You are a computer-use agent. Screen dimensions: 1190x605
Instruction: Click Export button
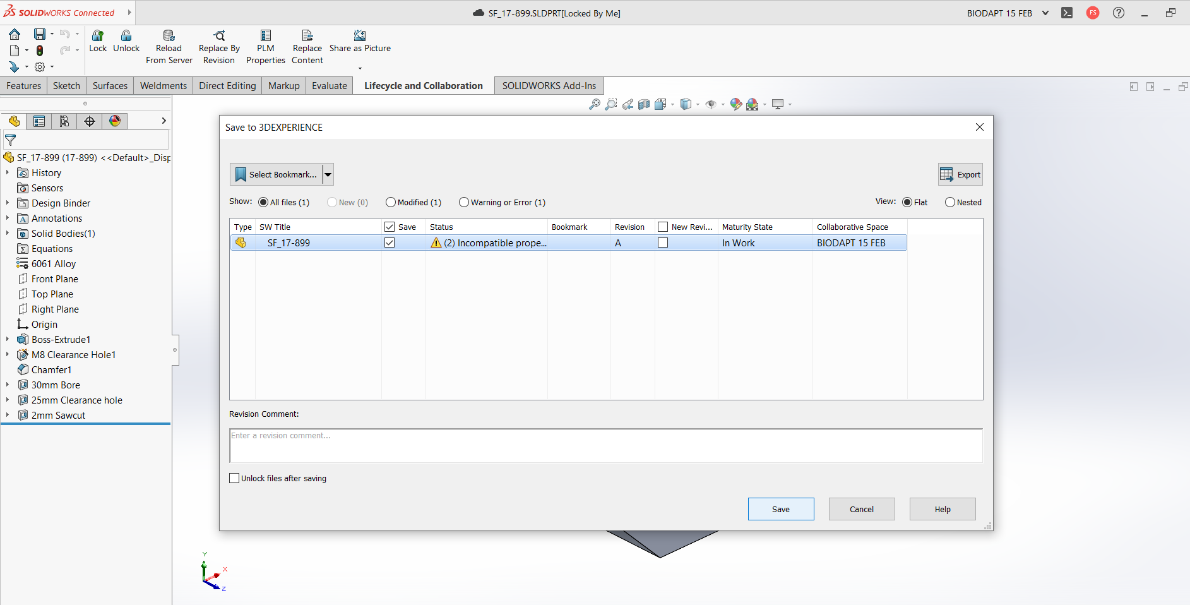click(x=960, y=174)
